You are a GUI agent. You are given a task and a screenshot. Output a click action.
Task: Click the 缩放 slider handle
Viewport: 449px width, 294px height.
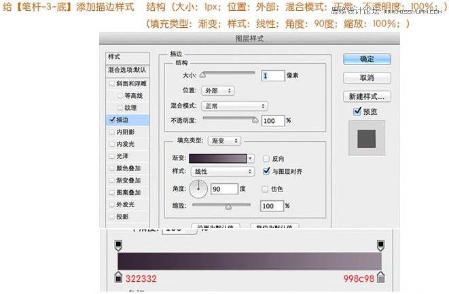(x=228, y=206)
